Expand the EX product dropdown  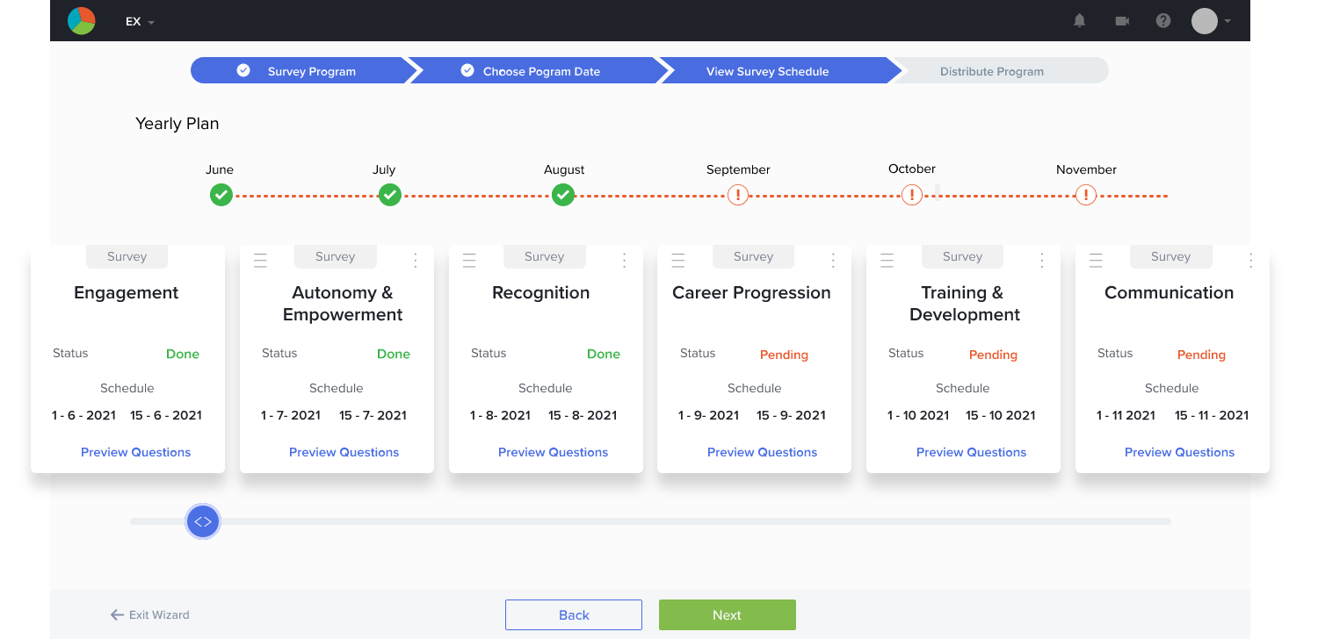click(140, 21)
